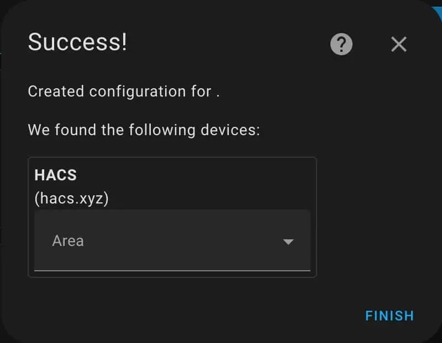
Task: Click the 'Created configuration for' text
Action: pyautogui.click(x=119, y=92)
